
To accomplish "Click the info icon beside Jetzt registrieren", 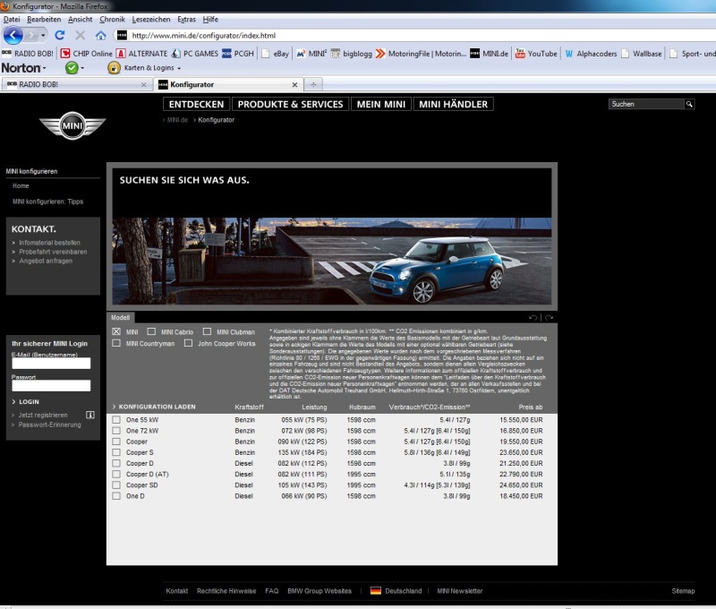I will tap(89, 415).
